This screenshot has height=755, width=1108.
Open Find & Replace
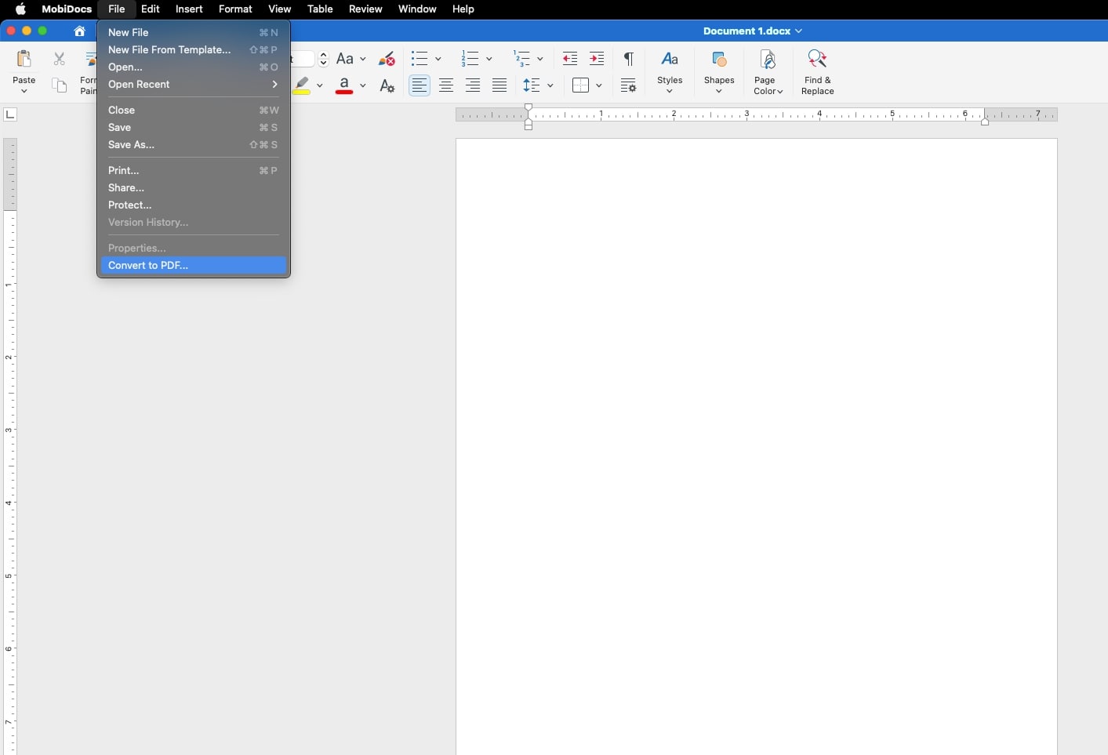[x=818, y=71]
